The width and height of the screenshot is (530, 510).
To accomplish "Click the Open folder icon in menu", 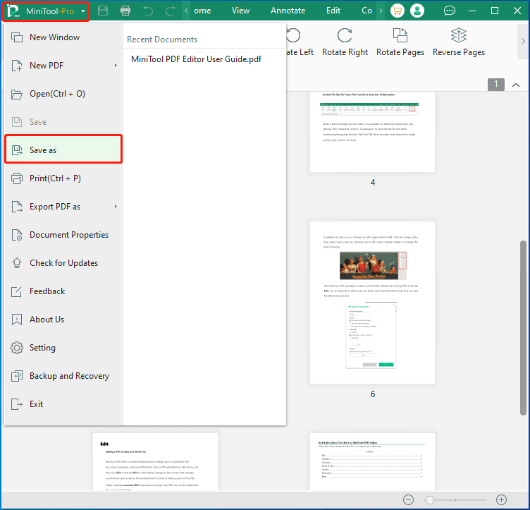I will coord(17,94).
